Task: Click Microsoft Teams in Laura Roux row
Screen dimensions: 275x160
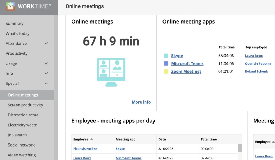Action: tap(129, 158)
